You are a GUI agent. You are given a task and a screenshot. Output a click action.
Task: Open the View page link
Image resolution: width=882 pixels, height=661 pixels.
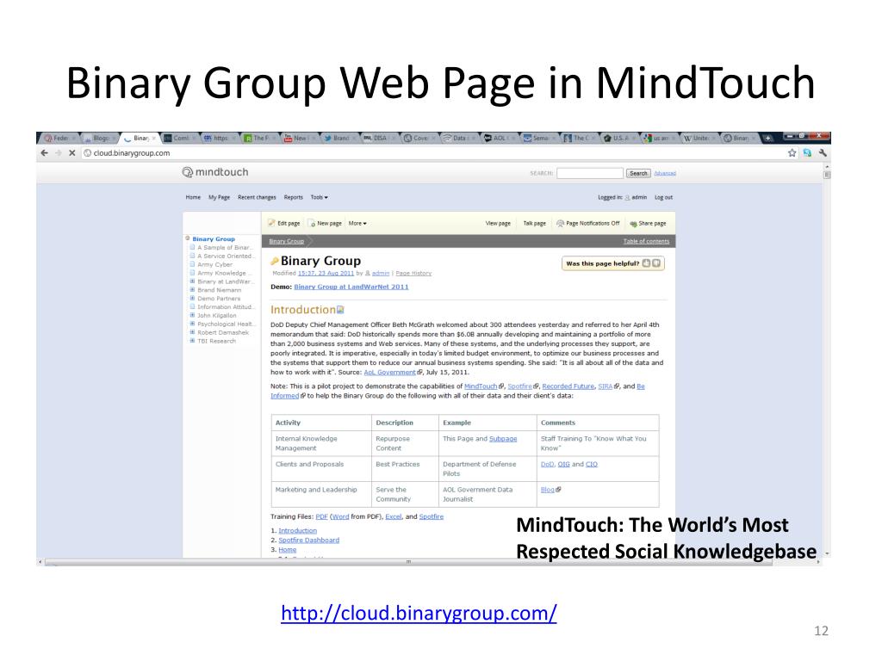[498, 223]
